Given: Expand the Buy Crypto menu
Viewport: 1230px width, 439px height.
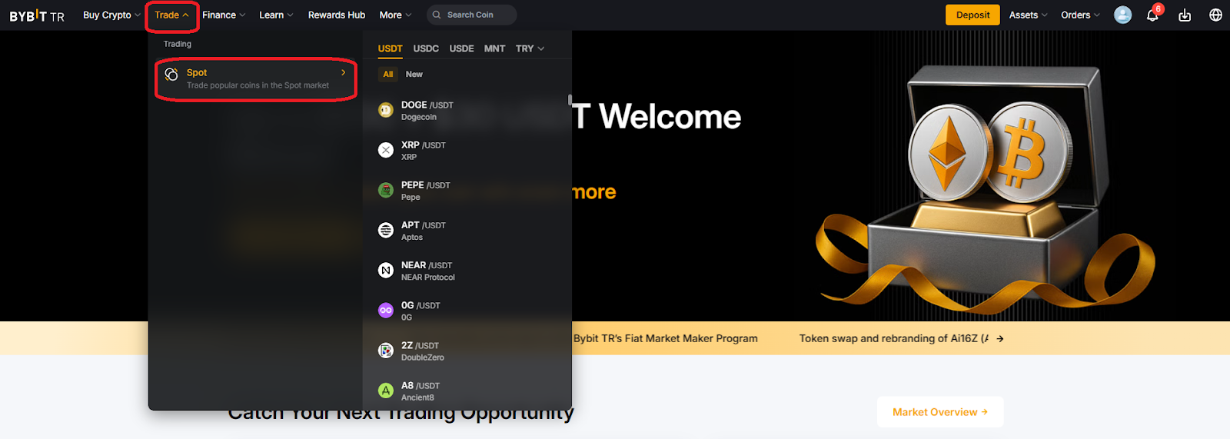Looking at the screenshot, I should (111, 15).
